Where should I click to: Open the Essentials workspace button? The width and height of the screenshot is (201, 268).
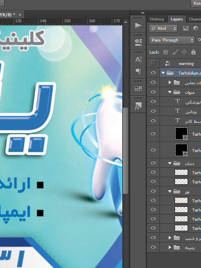(x=196, y=3)
